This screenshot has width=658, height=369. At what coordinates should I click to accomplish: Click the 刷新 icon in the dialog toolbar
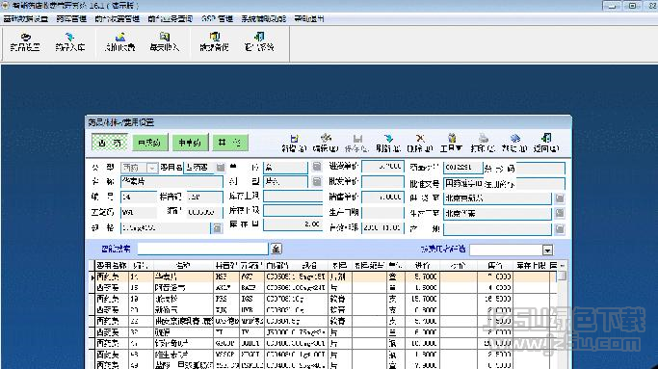tap(388, 144)
